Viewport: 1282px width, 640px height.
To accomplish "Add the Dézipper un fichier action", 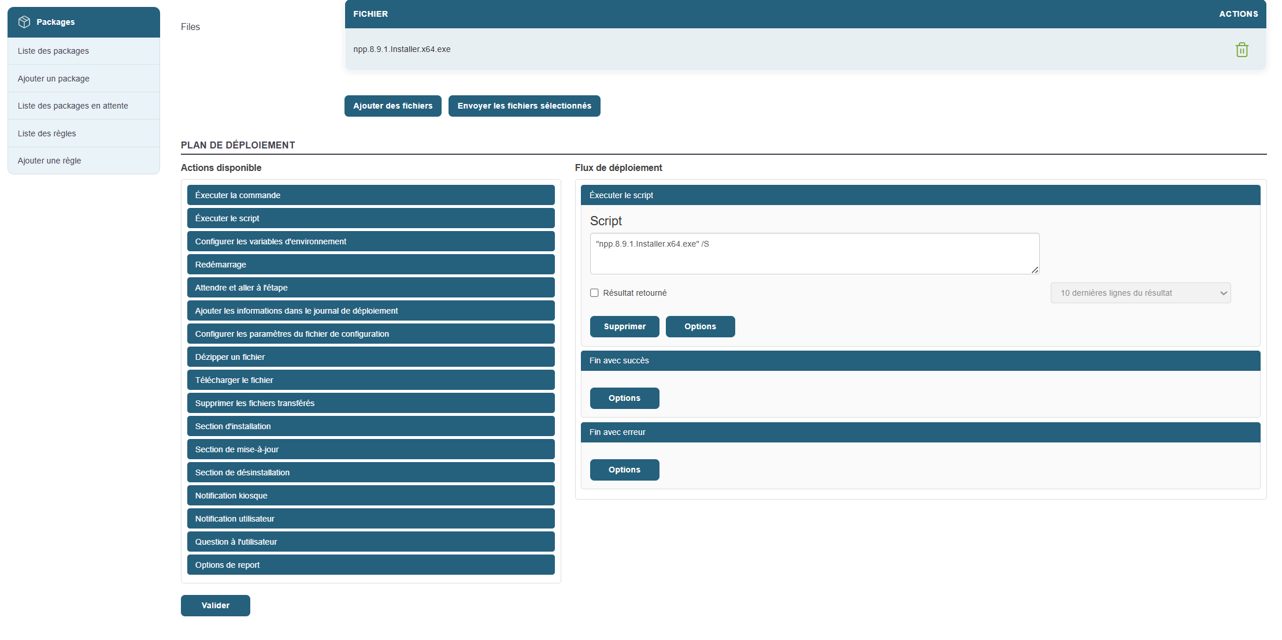I will (x=370, y=357).
